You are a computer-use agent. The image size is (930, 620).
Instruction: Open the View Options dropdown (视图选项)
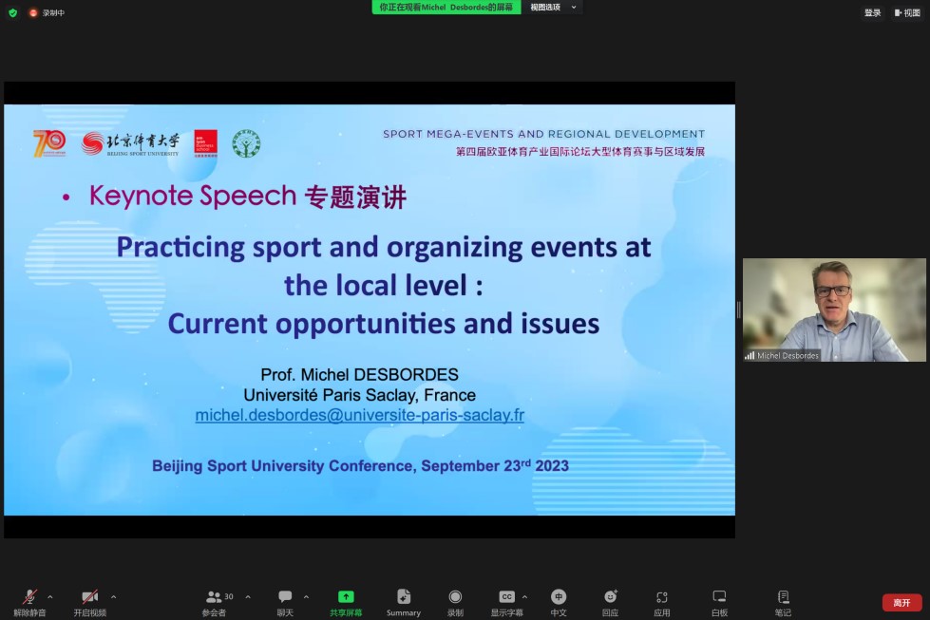(553, 8)
